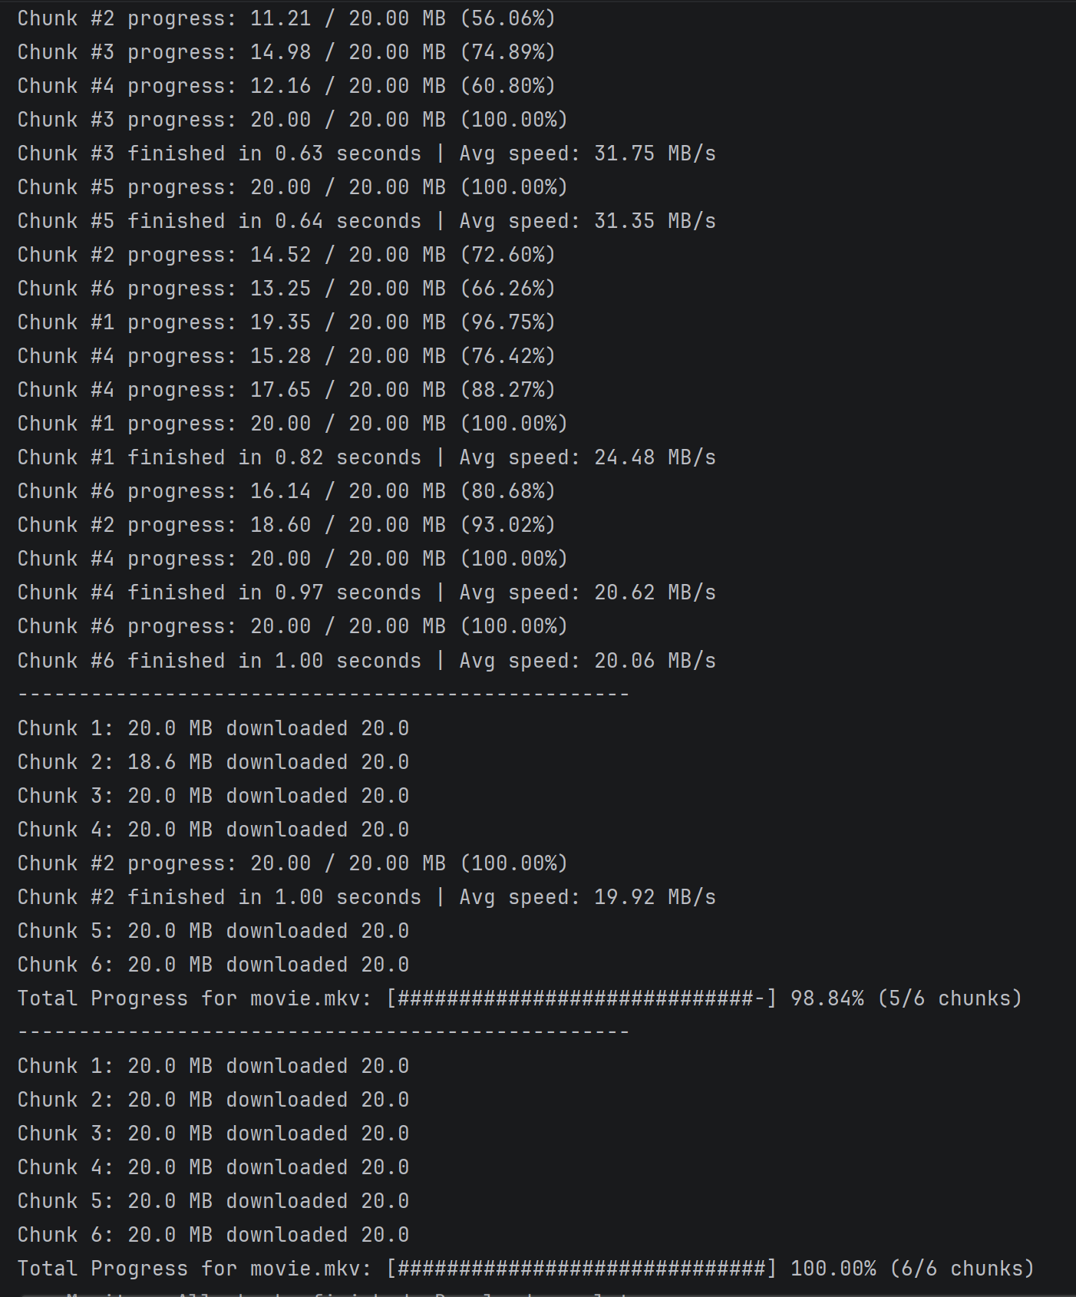
Task: Click the first dashed separator line
Action: 324,695
